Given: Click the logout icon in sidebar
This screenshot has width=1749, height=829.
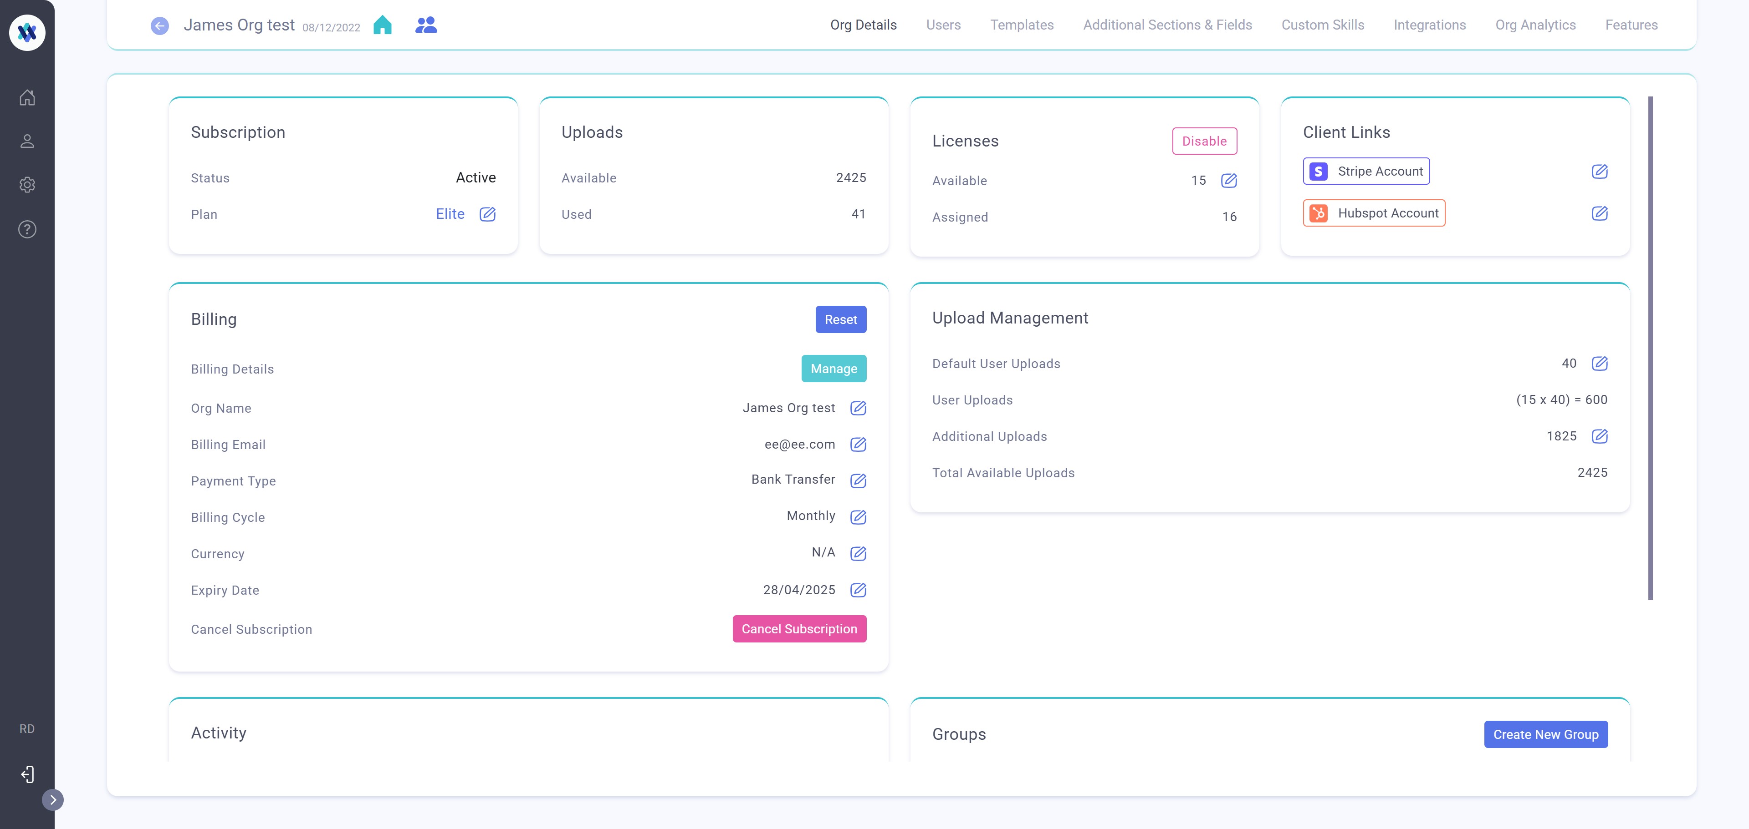Looking at the screenshot, I should (27, 774).
